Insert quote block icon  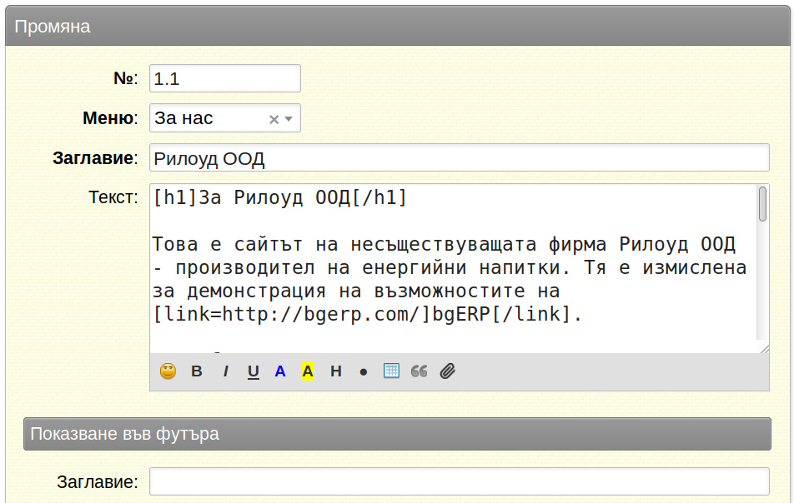pos(419,371)
